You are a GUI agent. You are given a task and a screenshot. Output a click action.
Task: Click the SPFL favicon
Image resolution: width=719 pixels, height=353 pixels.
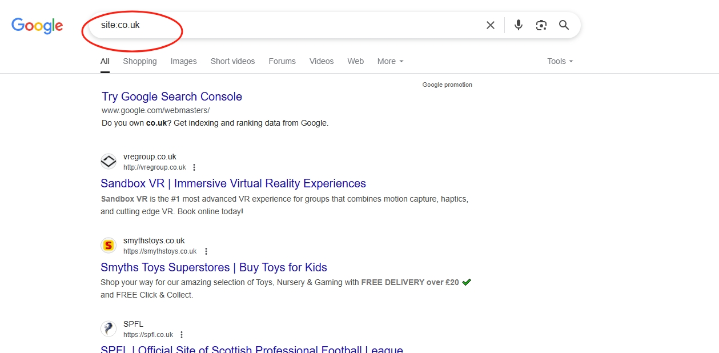tap(109, 329)
